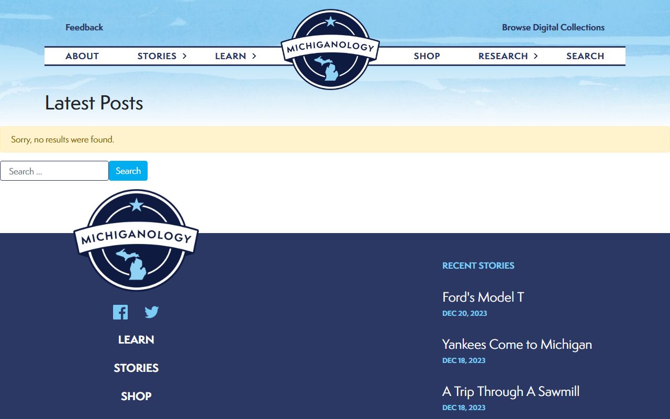Image resolution: width=670 pixels, height=419 pixels.
Task: Click the blue Search button
Action: pyautogui.click(x=128, y=171)
